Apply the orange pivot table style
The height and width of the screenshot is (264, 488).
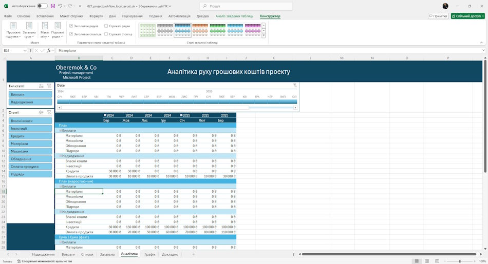coord(200,30)
